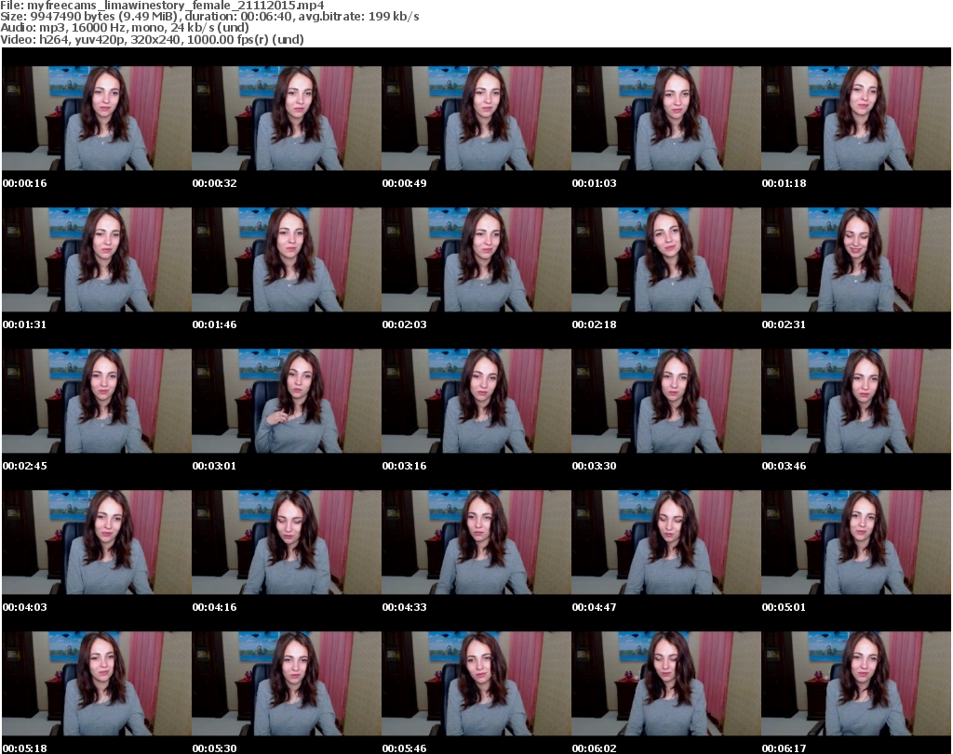This screenshot has height=754, width=953.
Task: Click the 00:00:16 timestamp label
Action: click(x=25, y=183)
